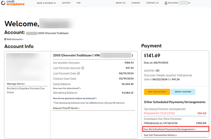Screen dimensions: 211x139
Task: Open 'How do my payments reduce my balance?'
Action: 75,98
